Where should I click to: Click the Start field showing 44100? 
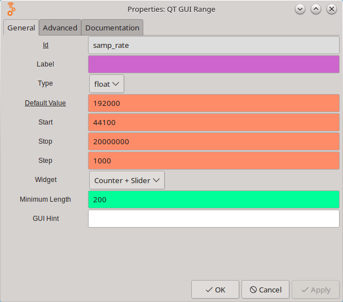click(x=214, y=122)
